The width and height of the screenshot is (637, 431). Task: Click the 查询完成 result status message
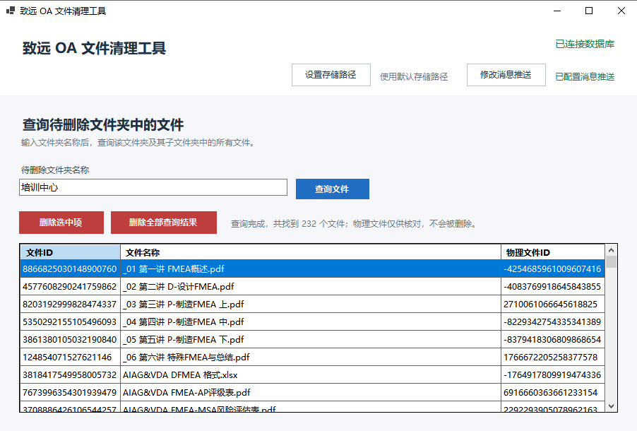tap(354, 224)
